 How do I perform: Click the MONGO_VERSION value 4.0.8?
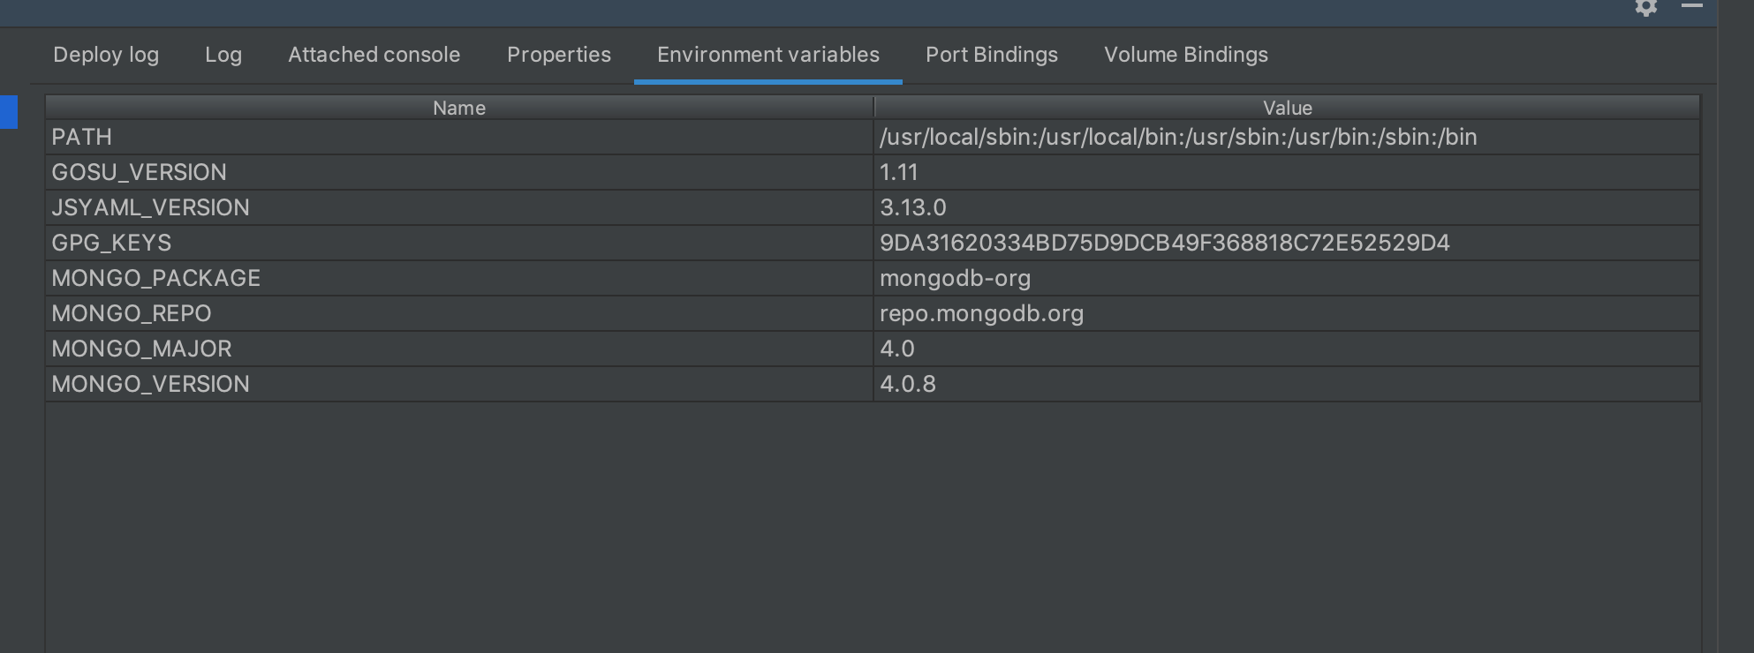907,384
